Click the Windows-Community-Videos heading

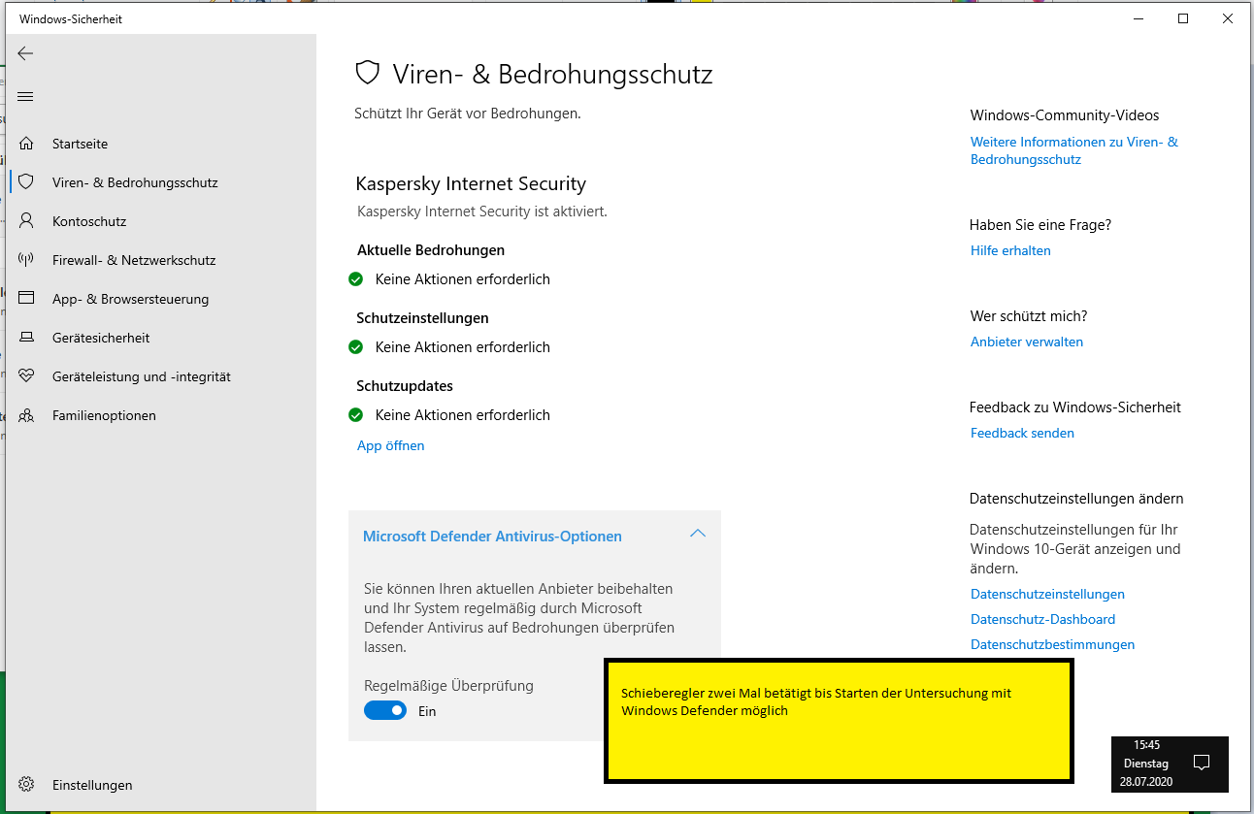(1065, 115)
